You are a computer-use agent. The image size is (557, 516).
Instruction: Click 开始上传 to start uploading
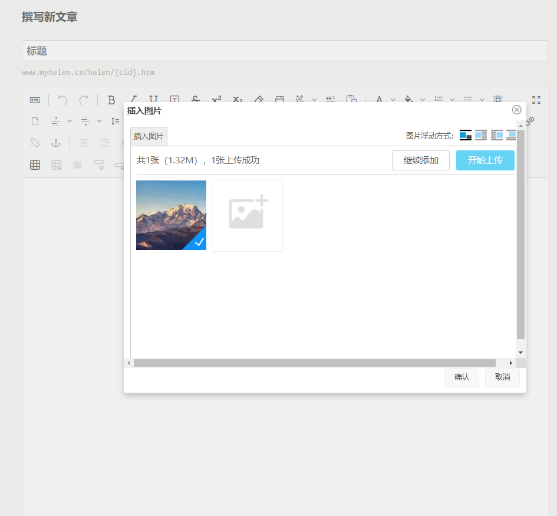(x=485, y=160)
